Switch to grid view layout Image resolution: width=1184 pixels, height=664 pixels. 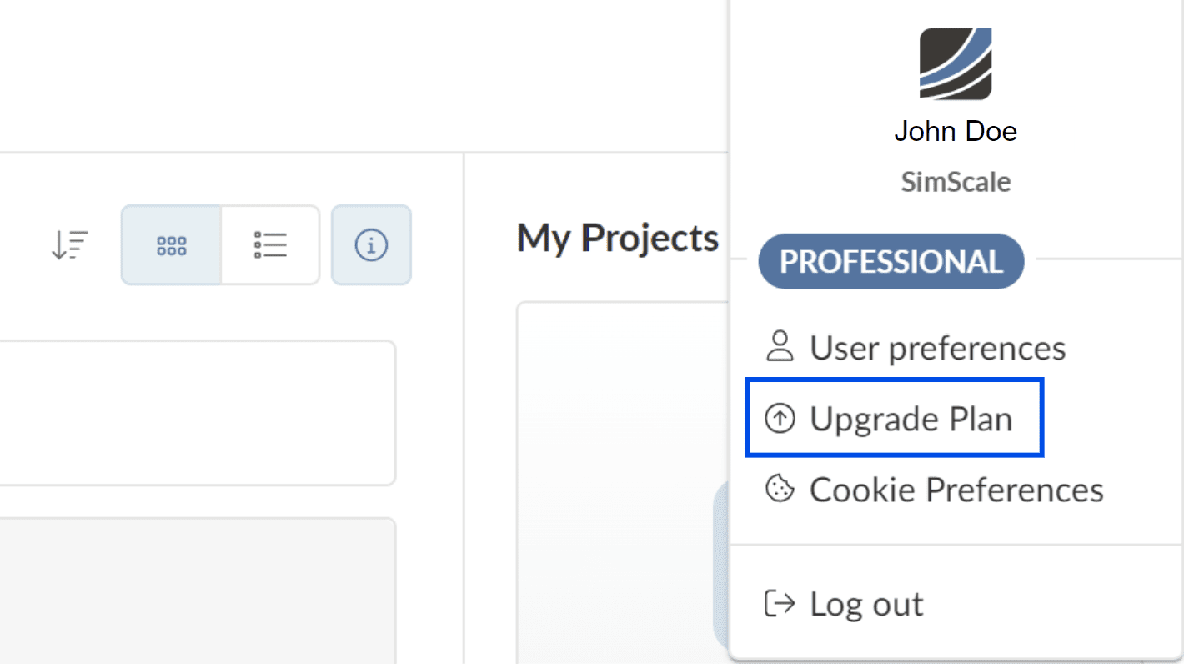(x=172, y=245)
